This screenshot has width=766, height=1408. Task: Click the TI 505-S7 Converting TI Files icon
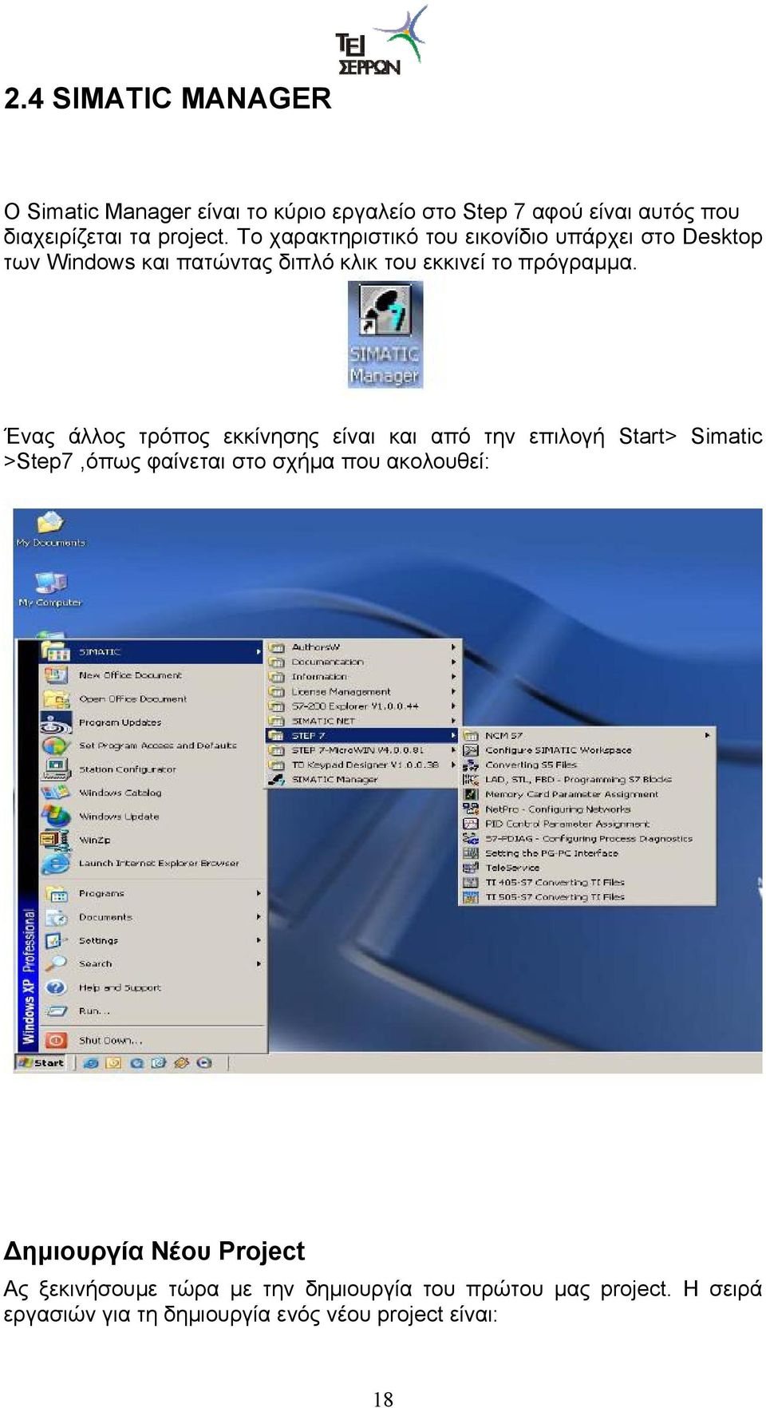coord(471,898)
